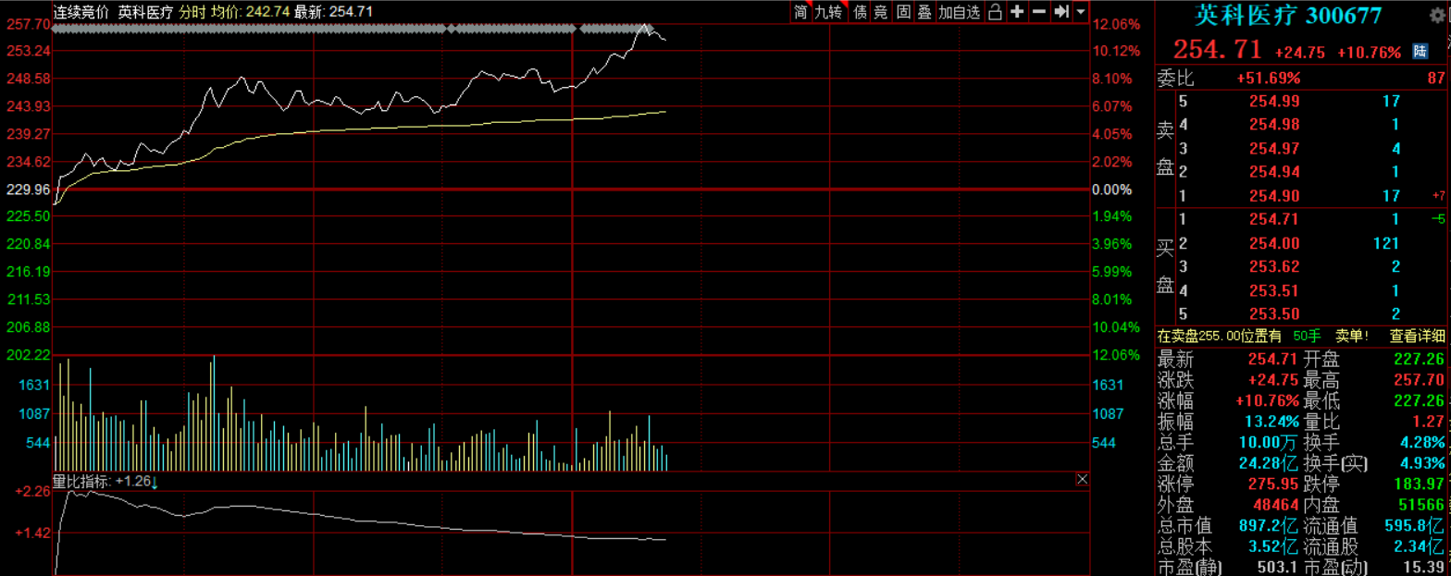
Task: Click the 换手 4.28% value
Action: (x=1422, y=443)
